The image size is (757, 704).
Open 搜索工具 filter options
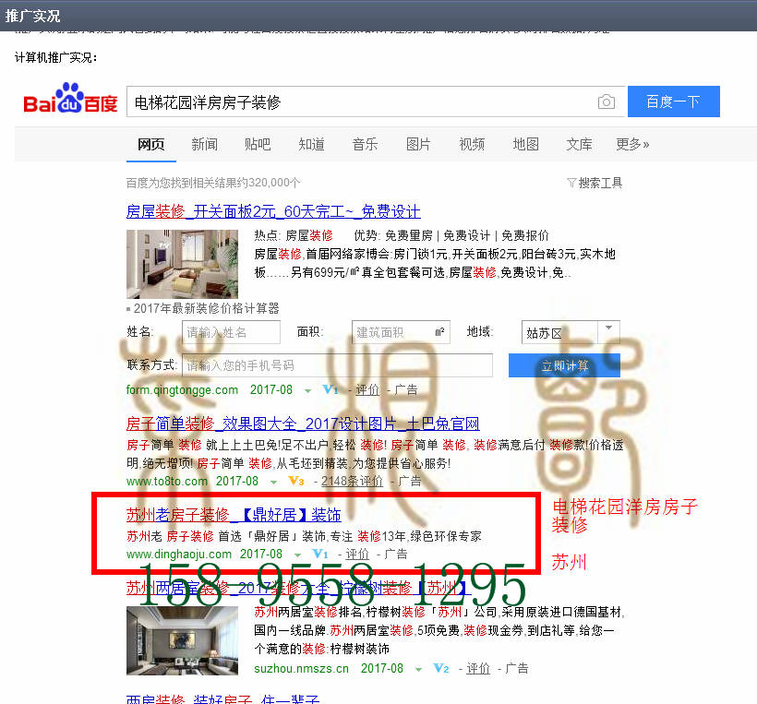[595, 183]
